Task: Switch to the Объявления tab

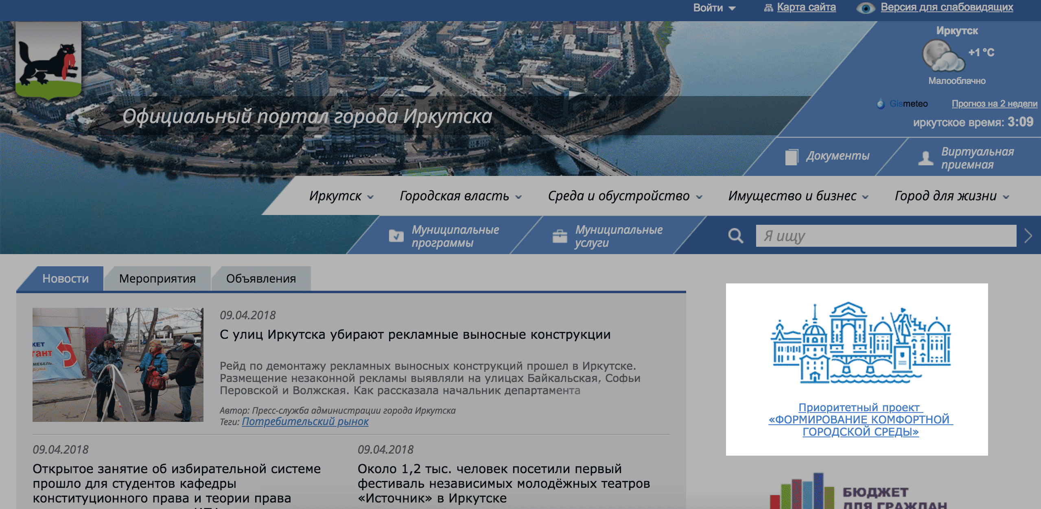Action: click(x=261, y=279)
